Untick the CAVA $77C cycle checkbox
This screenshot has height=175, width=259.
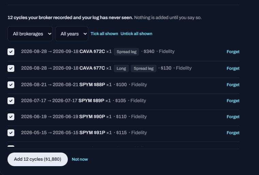[11, 68]
